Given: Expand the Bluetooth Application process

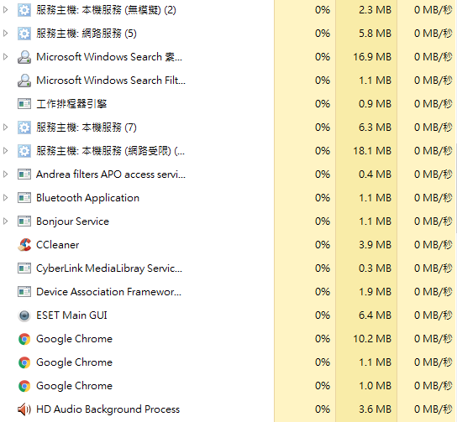Looking at the screenshot, I should (5, 198).
